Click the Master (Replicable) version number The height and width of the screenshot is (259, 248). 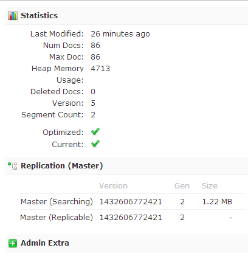click(131, 218)
